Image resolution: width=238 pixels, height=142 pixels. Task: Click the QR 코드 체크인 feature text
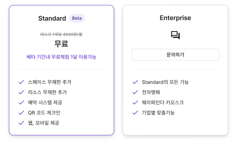(x=44, y=113)
